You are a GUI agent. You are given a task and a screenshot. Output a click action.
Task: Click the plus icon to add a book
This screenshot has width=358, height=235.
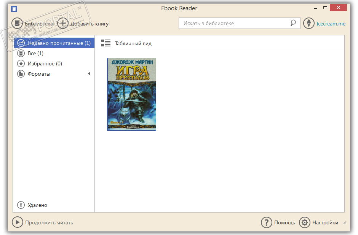tap(62, 23)
